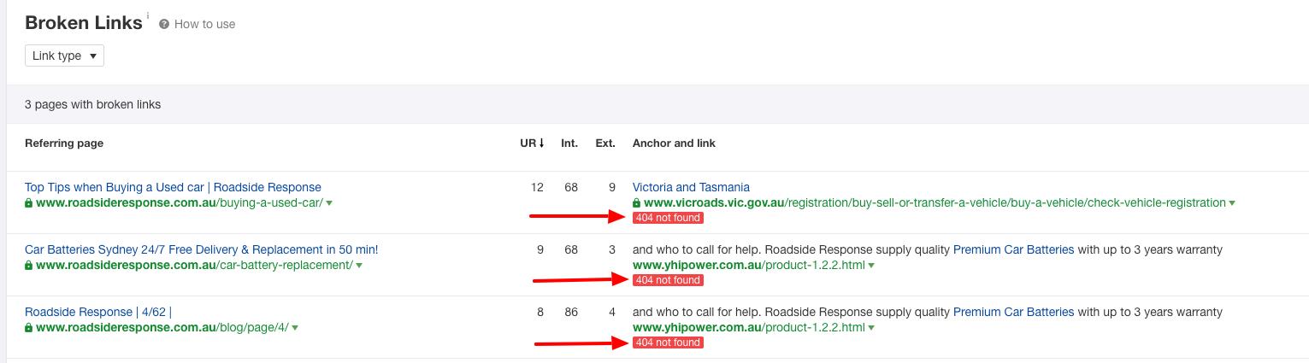Click the Ext. column header
1309x363 pixels.
pyautogui.click(x=605, y=143)
